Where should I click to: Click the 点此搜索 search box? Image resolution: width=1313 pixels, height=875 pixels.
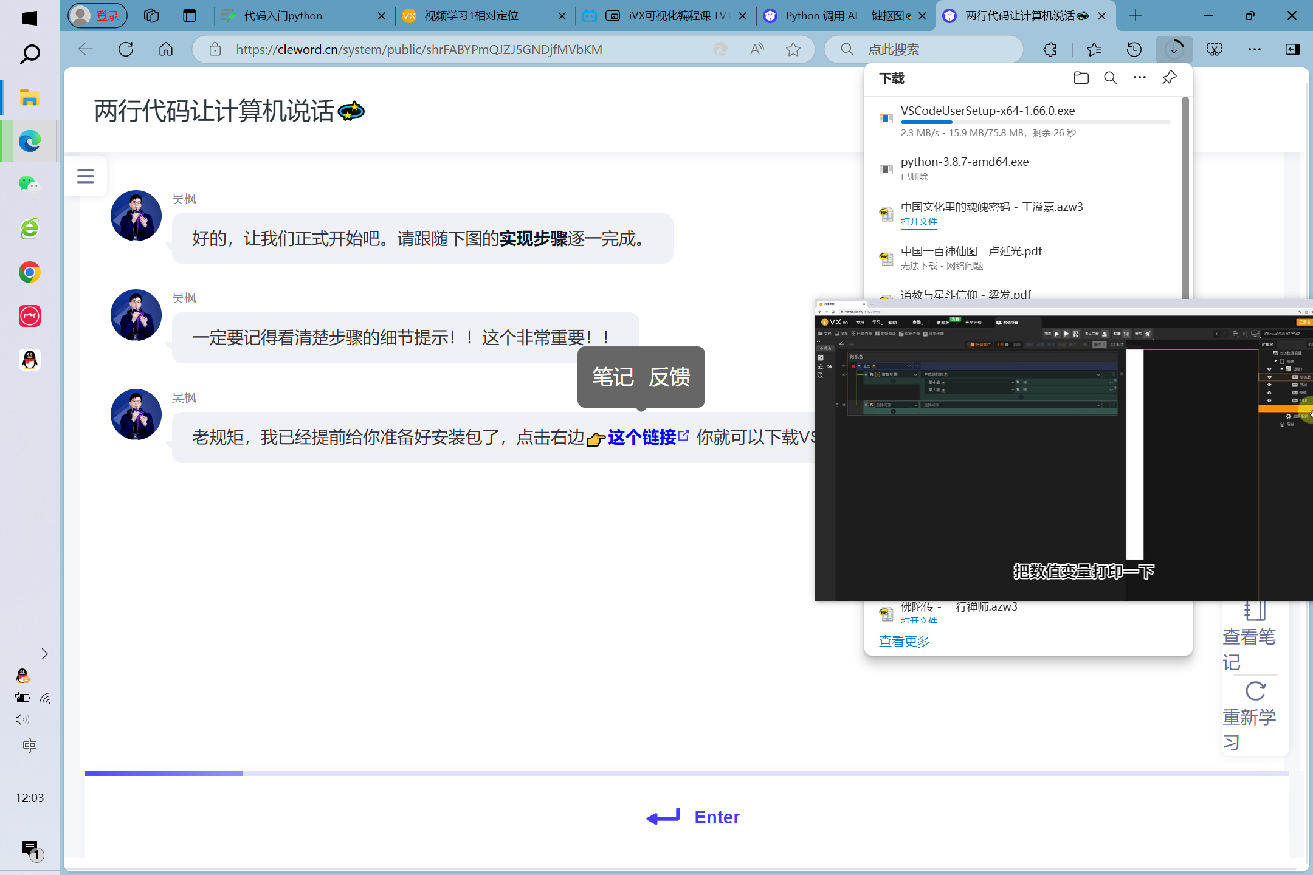point(924,49)
